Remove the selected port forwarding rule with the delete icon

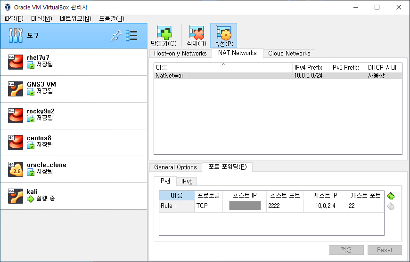391,206
